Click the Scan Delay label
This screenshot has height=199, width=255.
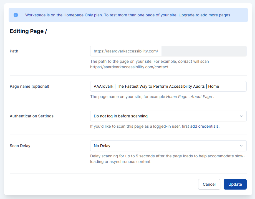click(x=20, y=146)
